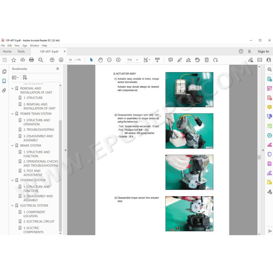Open the Help menu

(44, 46)
